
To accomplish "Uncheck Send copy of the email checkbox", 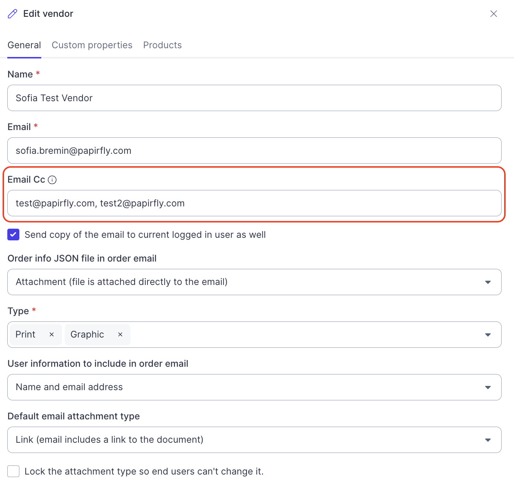I will pyautogui.click(x=14, y=235).
